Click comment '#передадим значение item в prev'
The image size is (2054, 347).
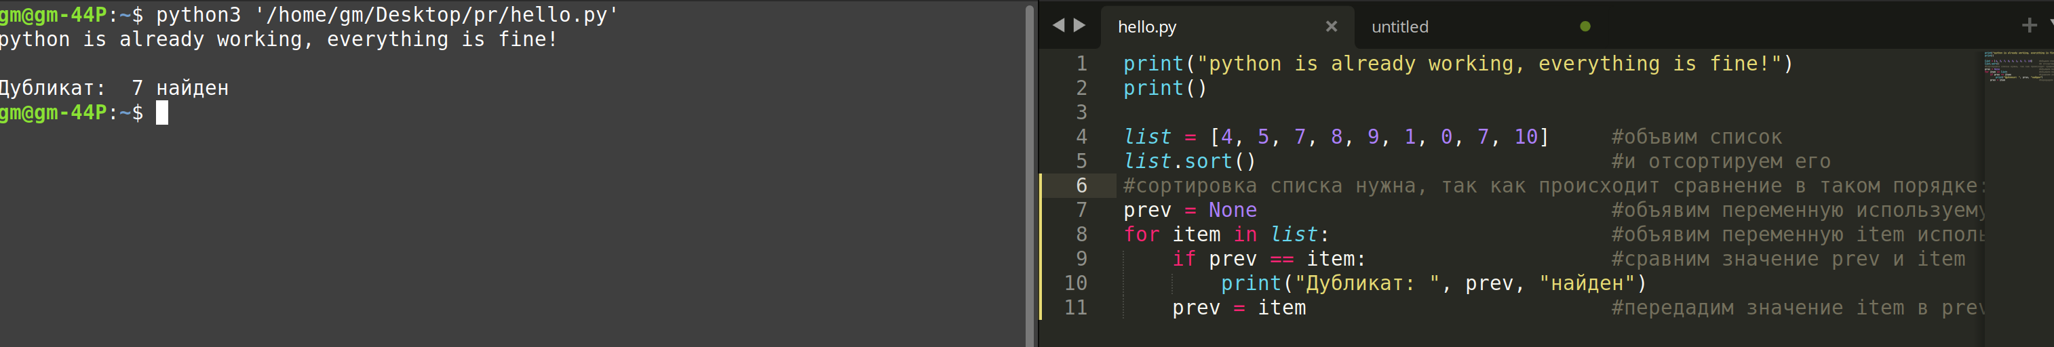[1798, 308]
